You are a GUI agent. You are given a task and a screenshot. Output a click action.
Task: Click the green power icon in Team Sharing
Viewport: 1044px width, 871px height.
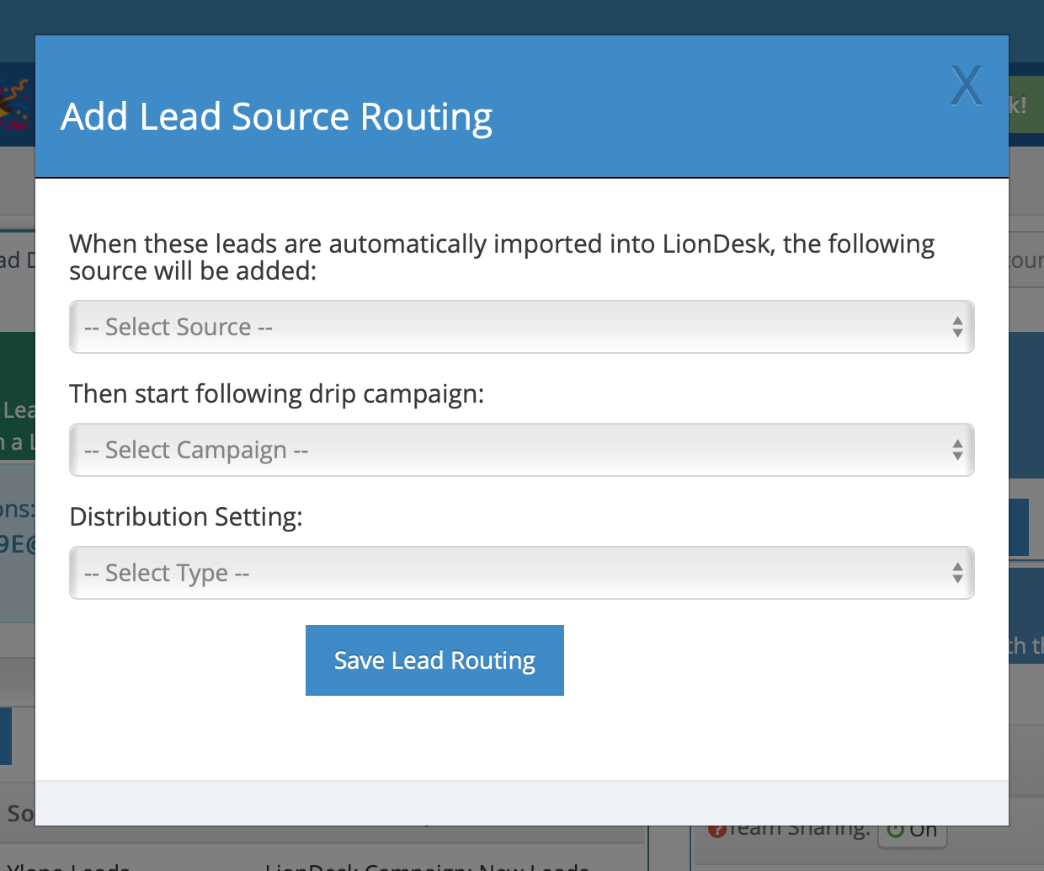click(x=896, y=831)
